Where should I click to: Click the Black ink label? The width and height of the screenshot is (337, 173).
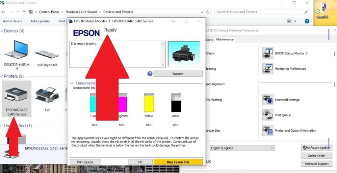pos(176,116)
